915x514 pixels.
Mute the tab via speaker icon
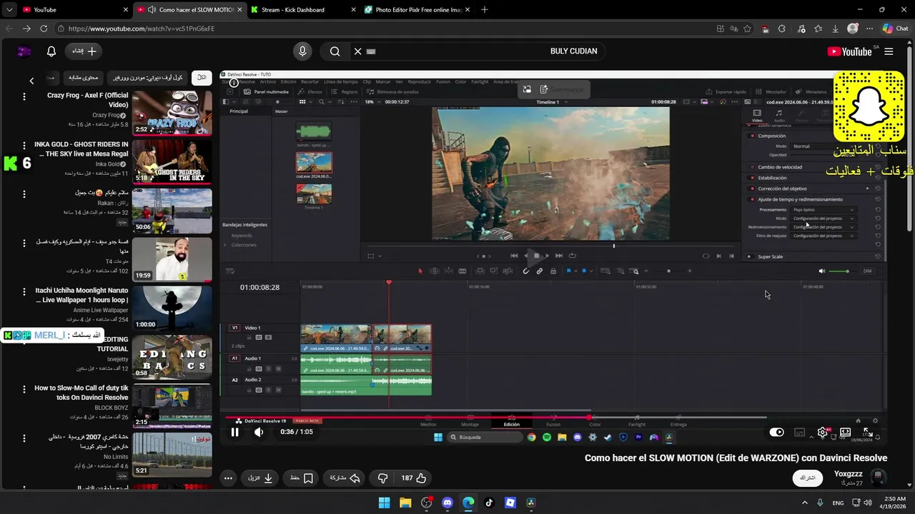[x=152, y=9]
